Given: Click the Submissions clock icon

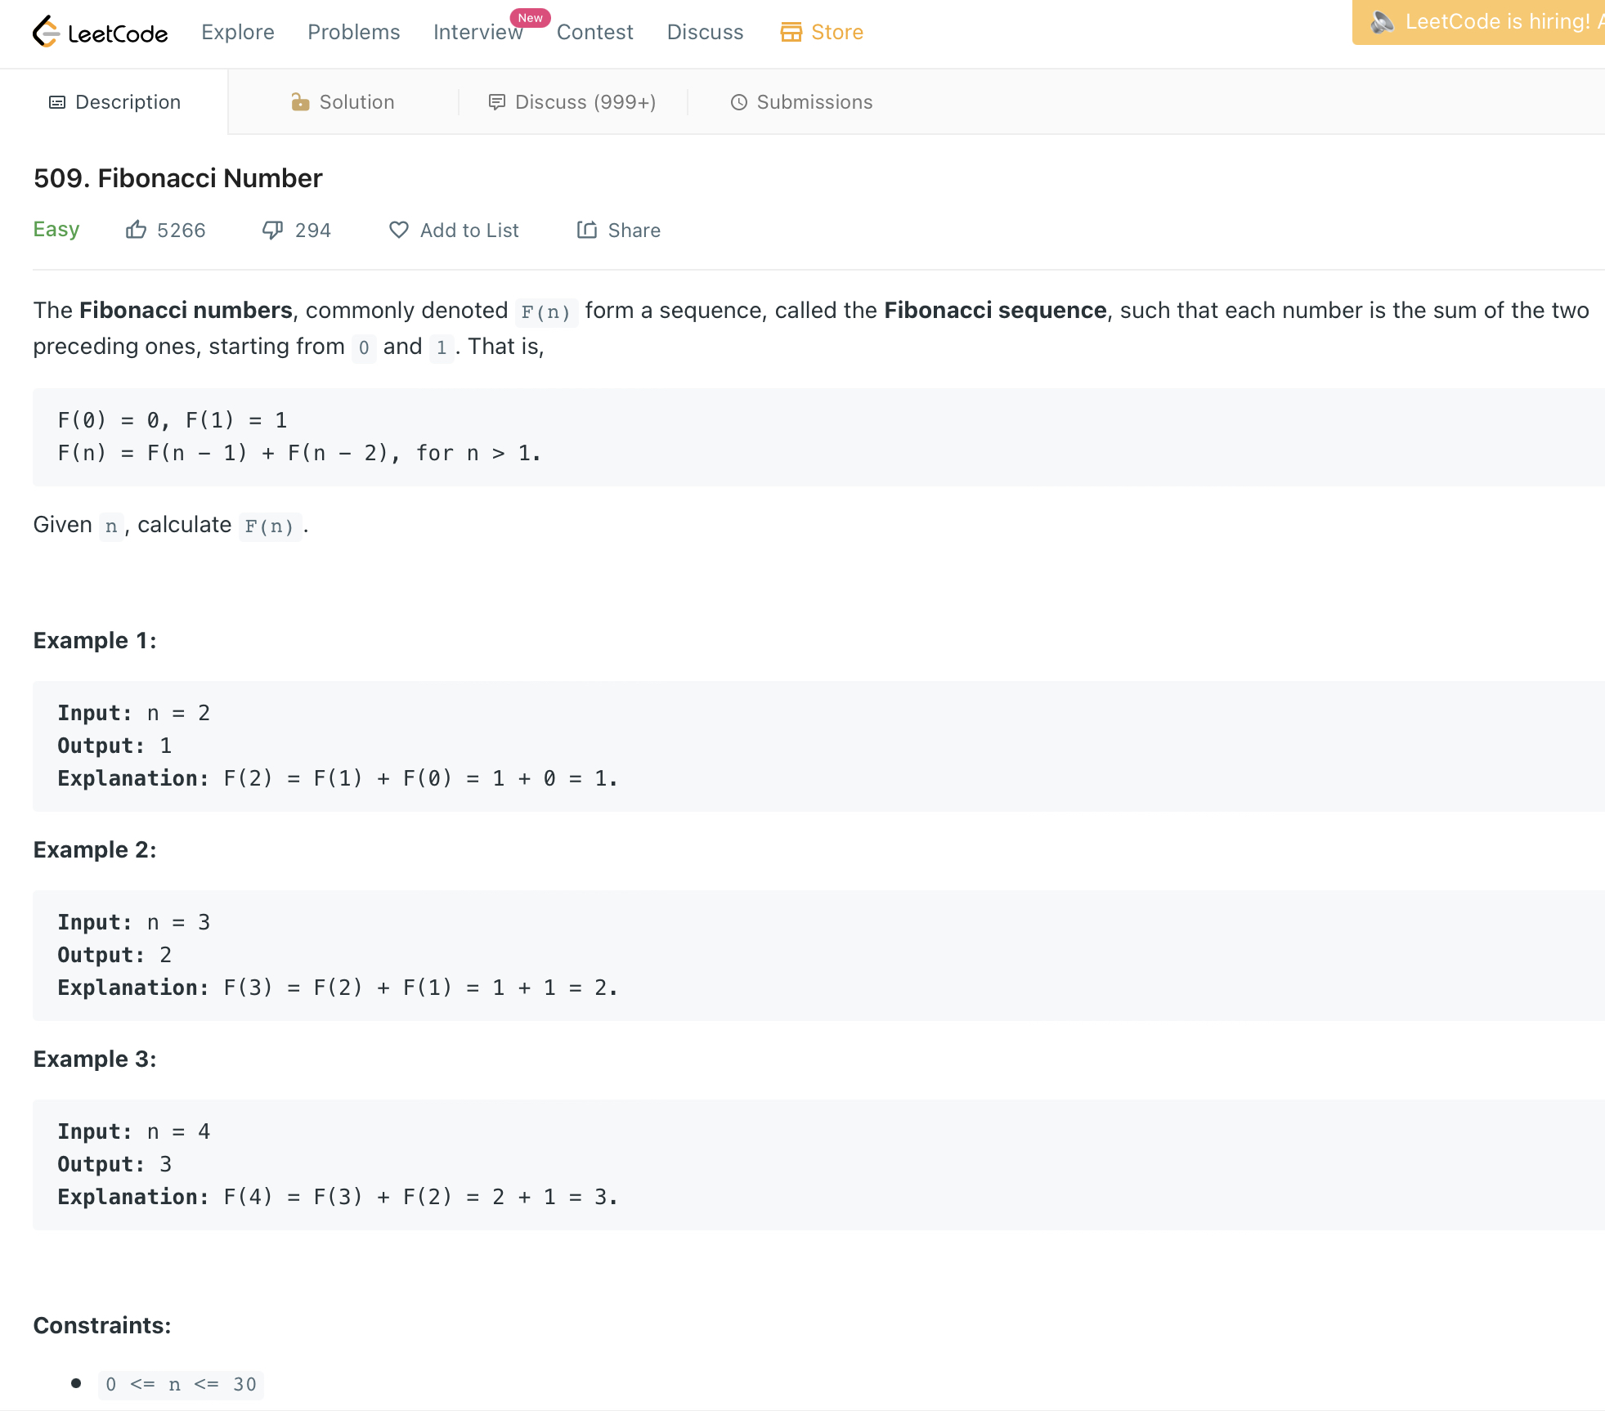Looking at the screenshot, I should pyautogui.click(x=738, y=102).
